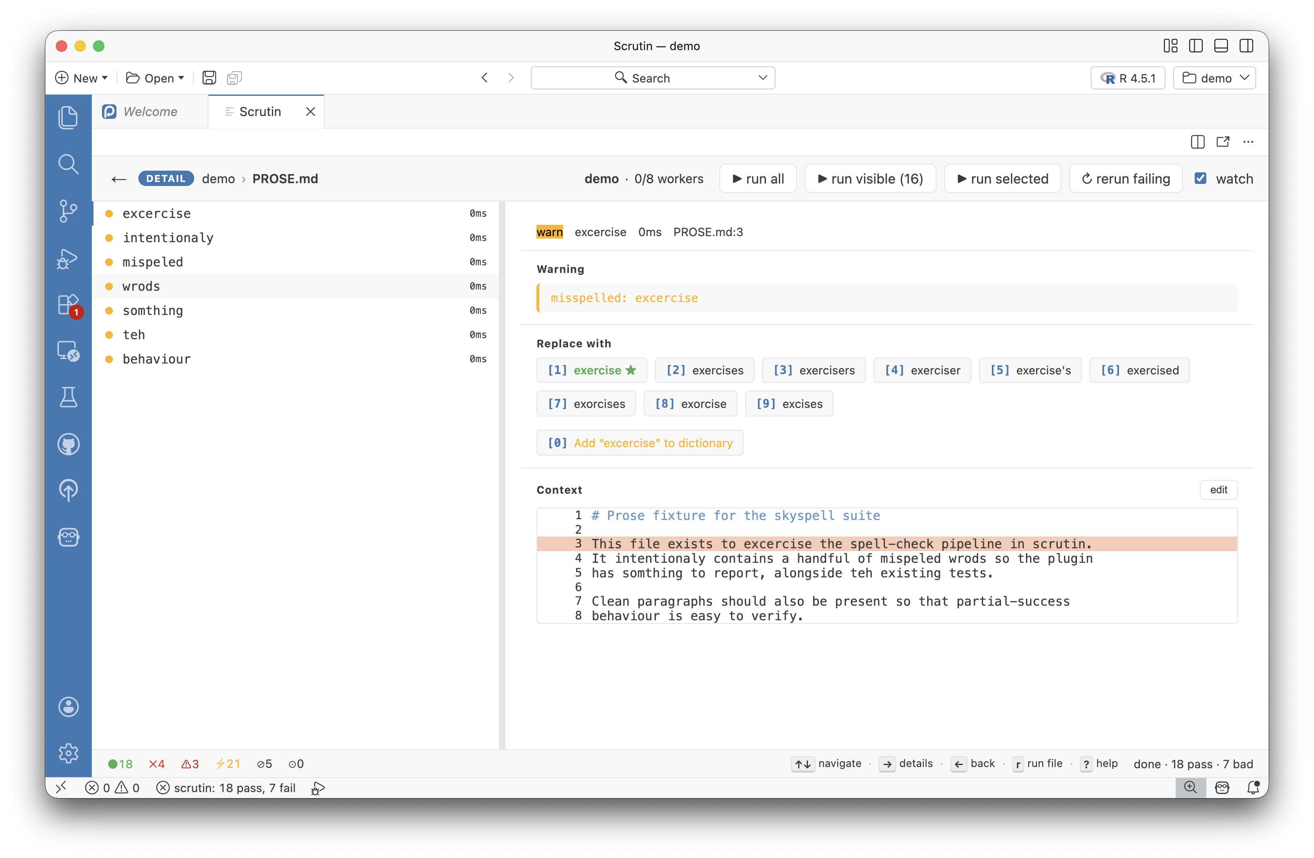Toggle the primary sidebar layout icon

(1195, 46)
